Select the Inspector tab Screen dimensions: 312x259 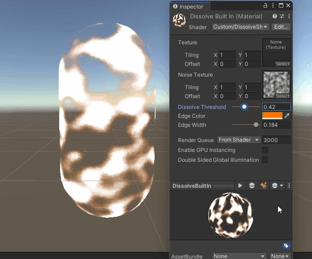188,7
